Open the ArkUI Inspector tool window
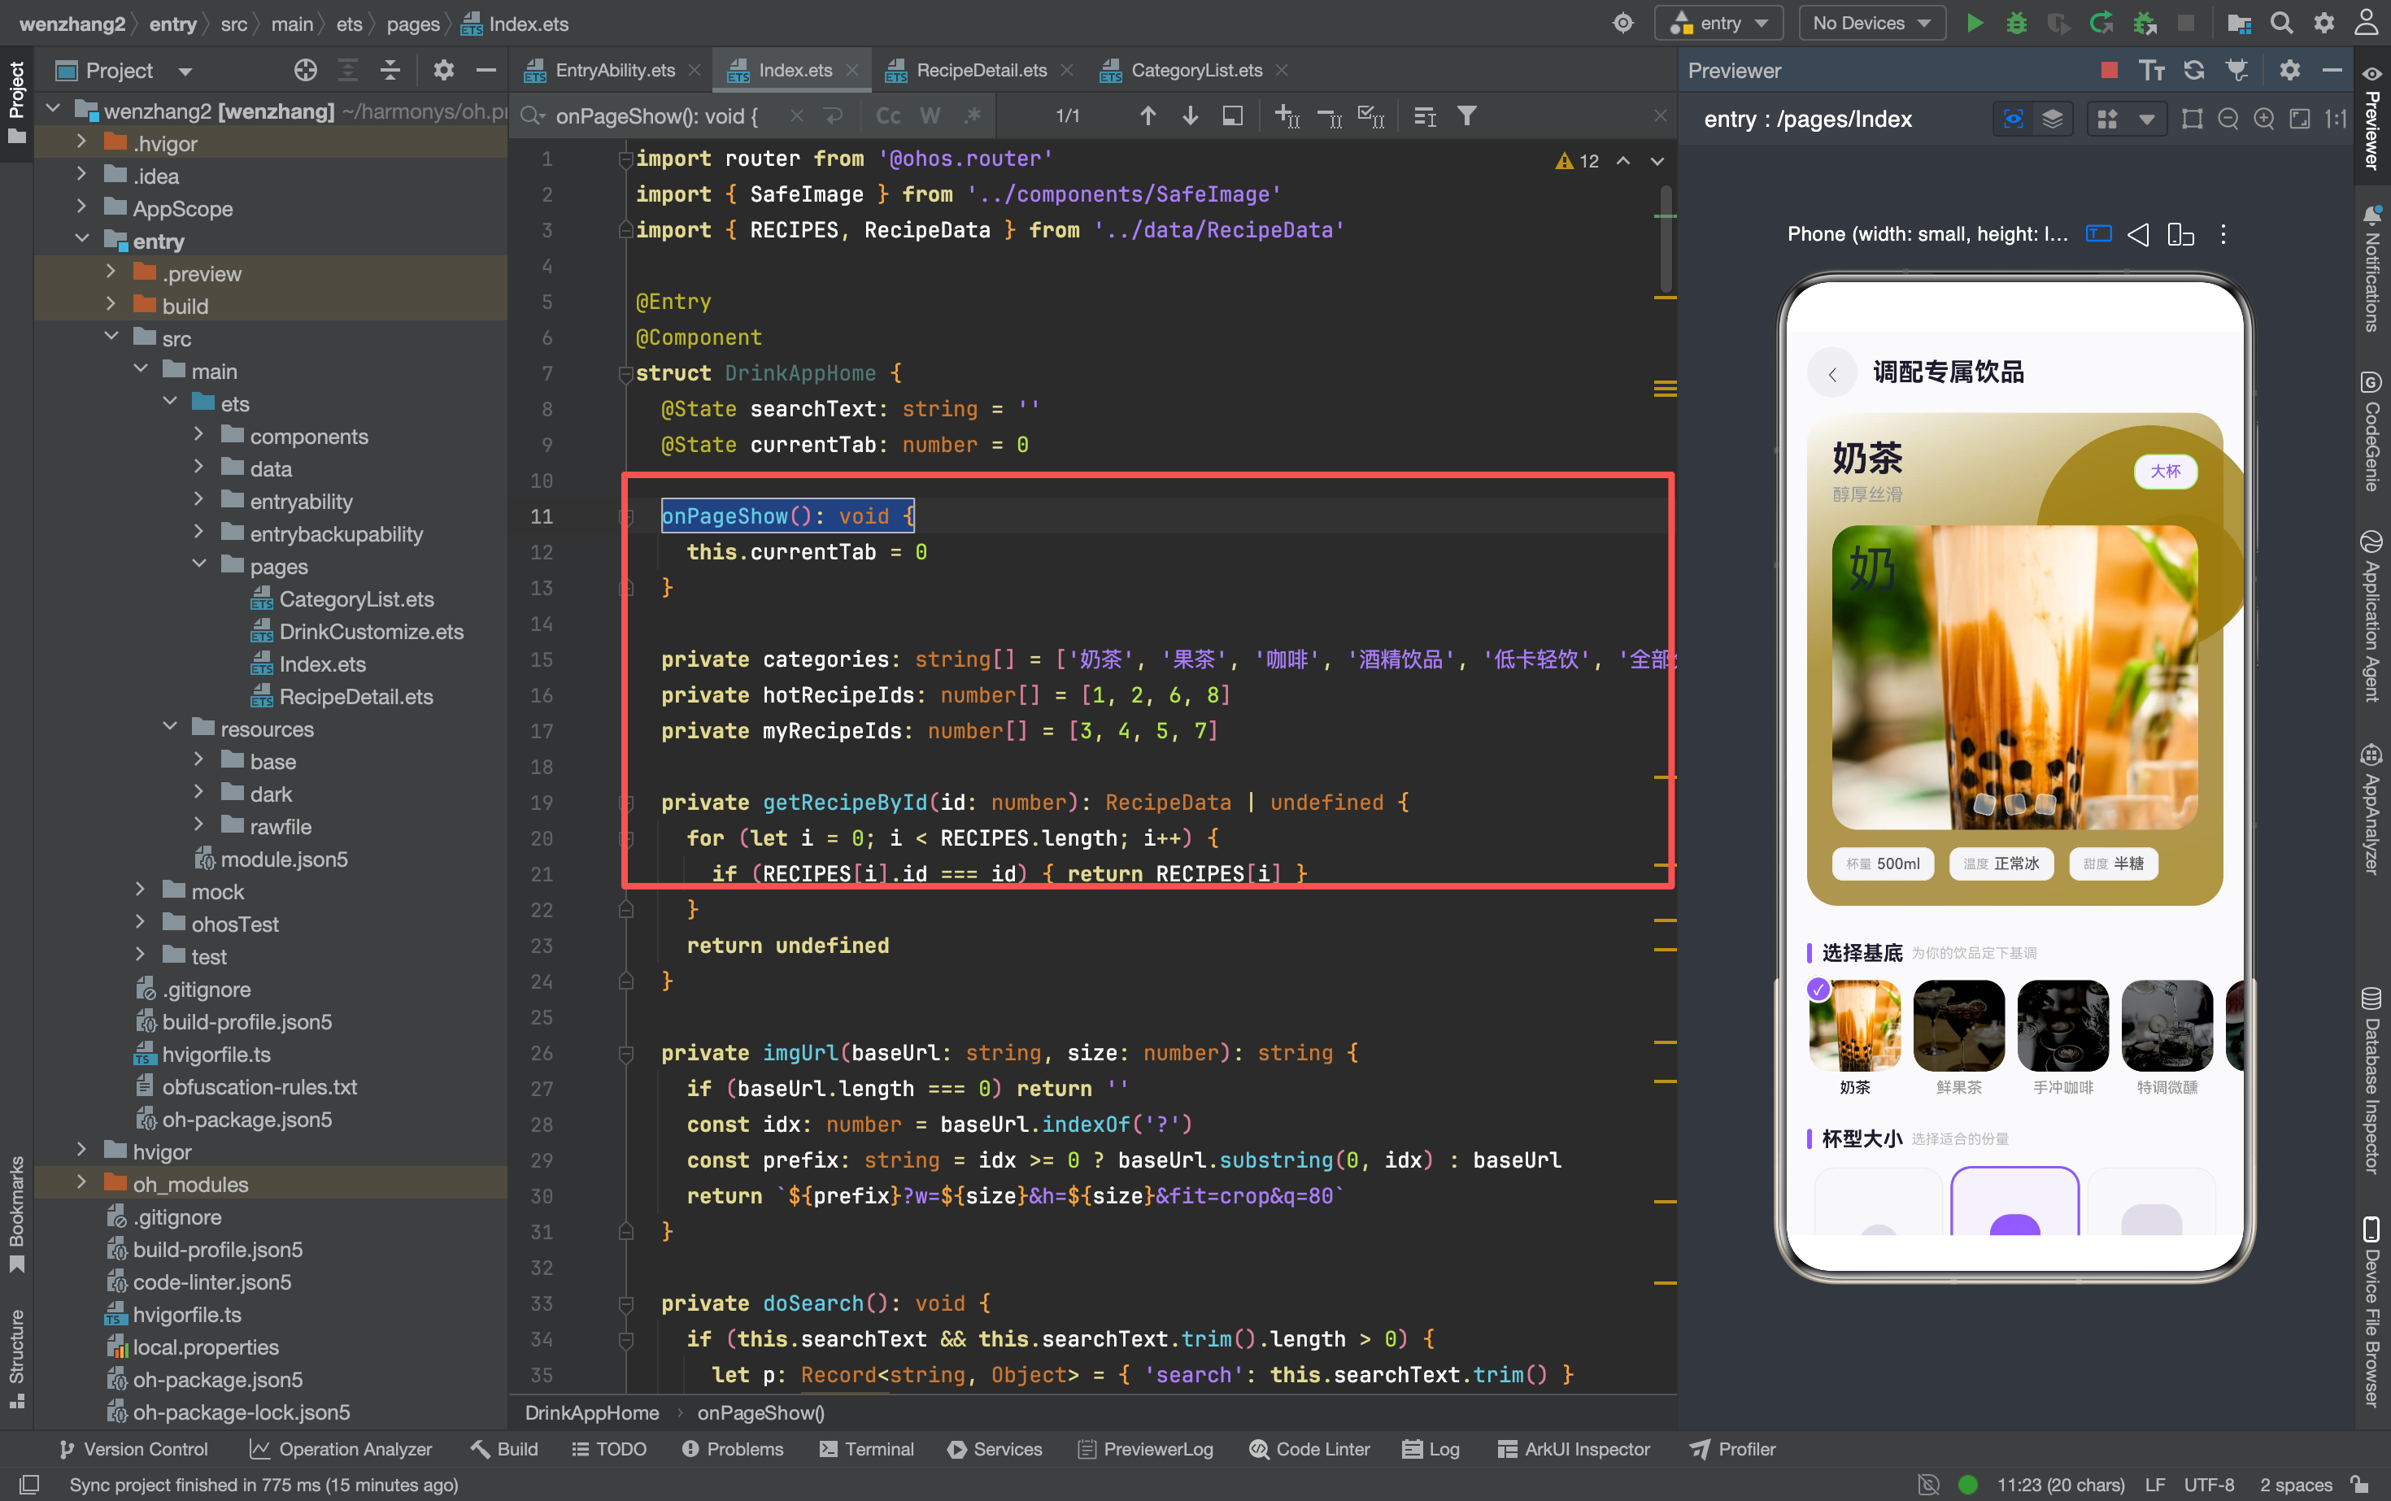 [1574, 1448]
